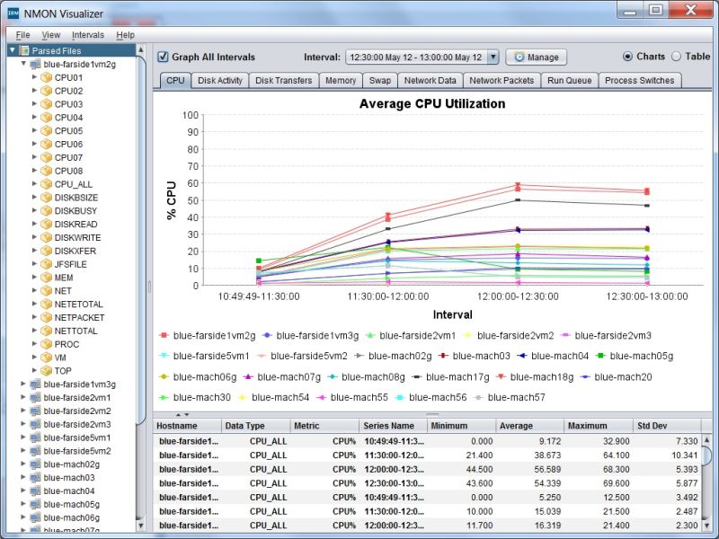This screenshot has width=719, height=539.
Task: Click the CPU_ALL package icon
Action: coord(47,184)
